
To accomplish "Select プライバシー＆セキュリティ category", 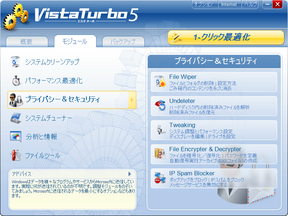I will click(72, 100).
